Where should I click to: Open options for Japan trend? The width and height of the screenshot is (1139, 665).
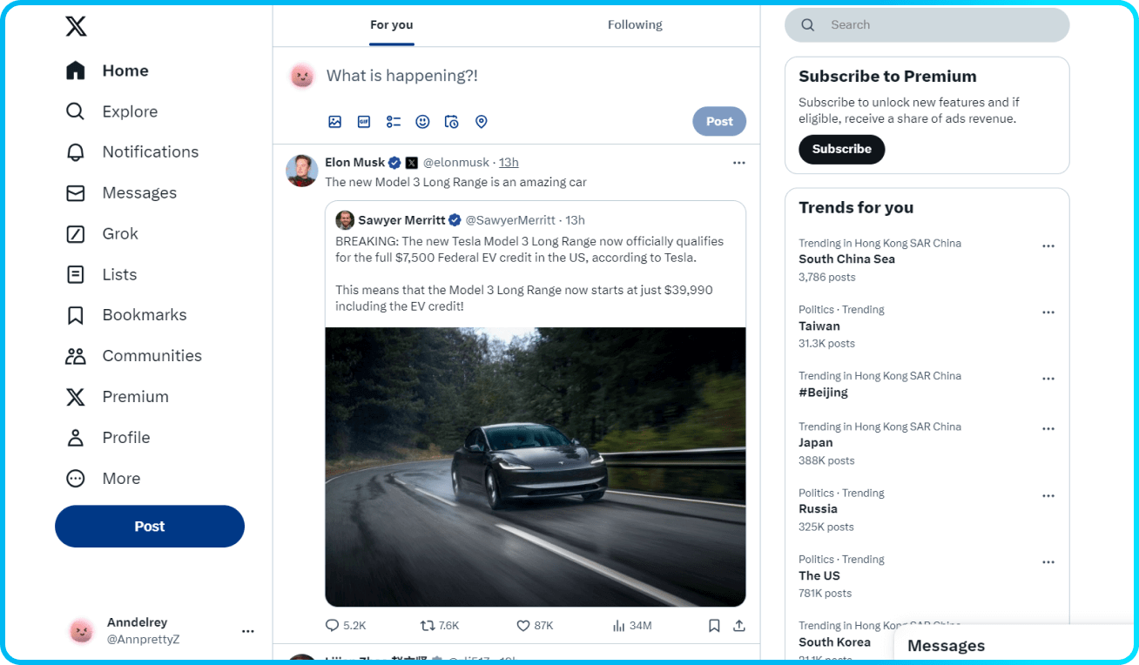coord(1048,429)
